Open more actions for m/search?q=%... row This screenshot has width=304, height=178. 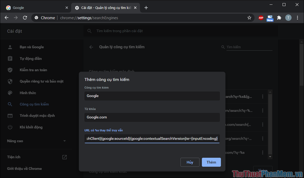[263, 110]
